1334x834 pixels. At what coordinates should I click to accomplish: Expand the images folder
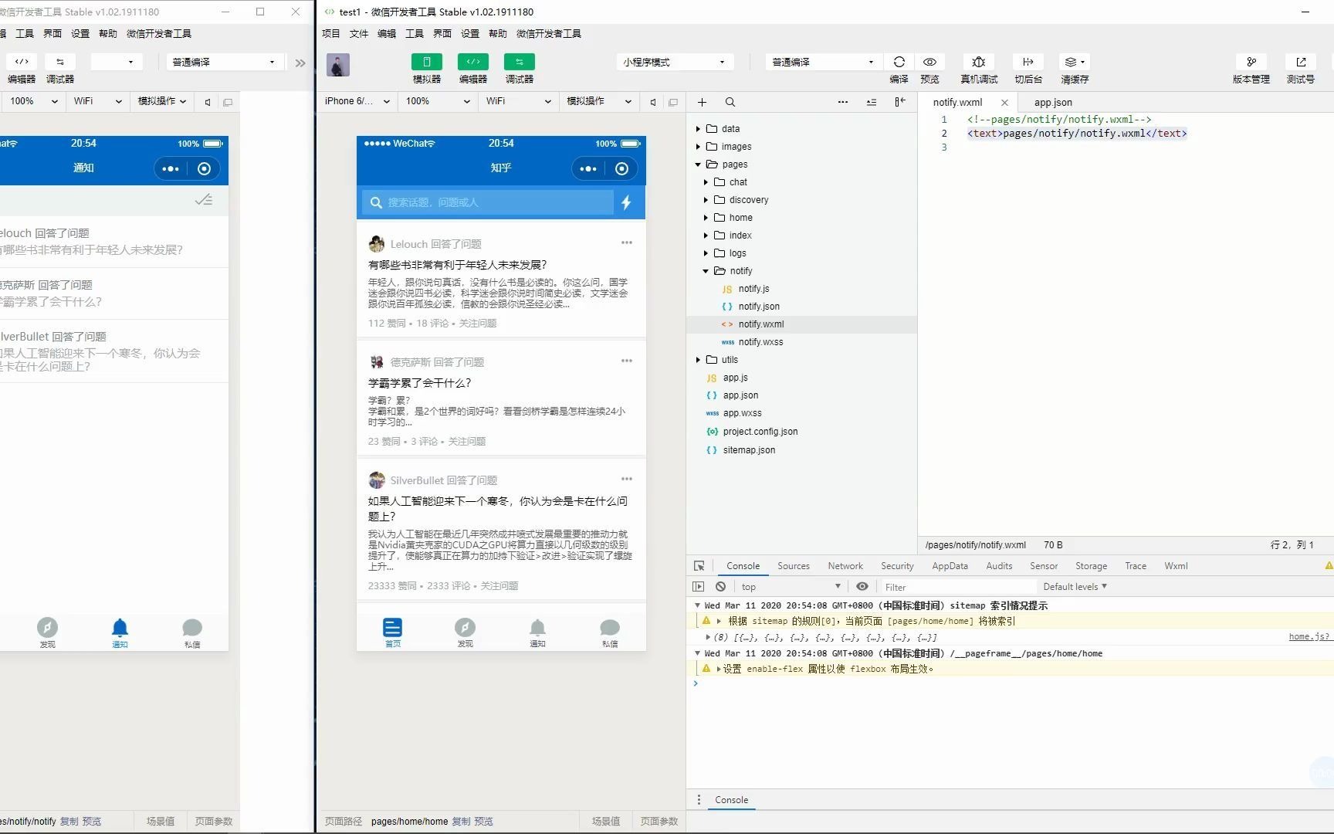coord(698,147)
